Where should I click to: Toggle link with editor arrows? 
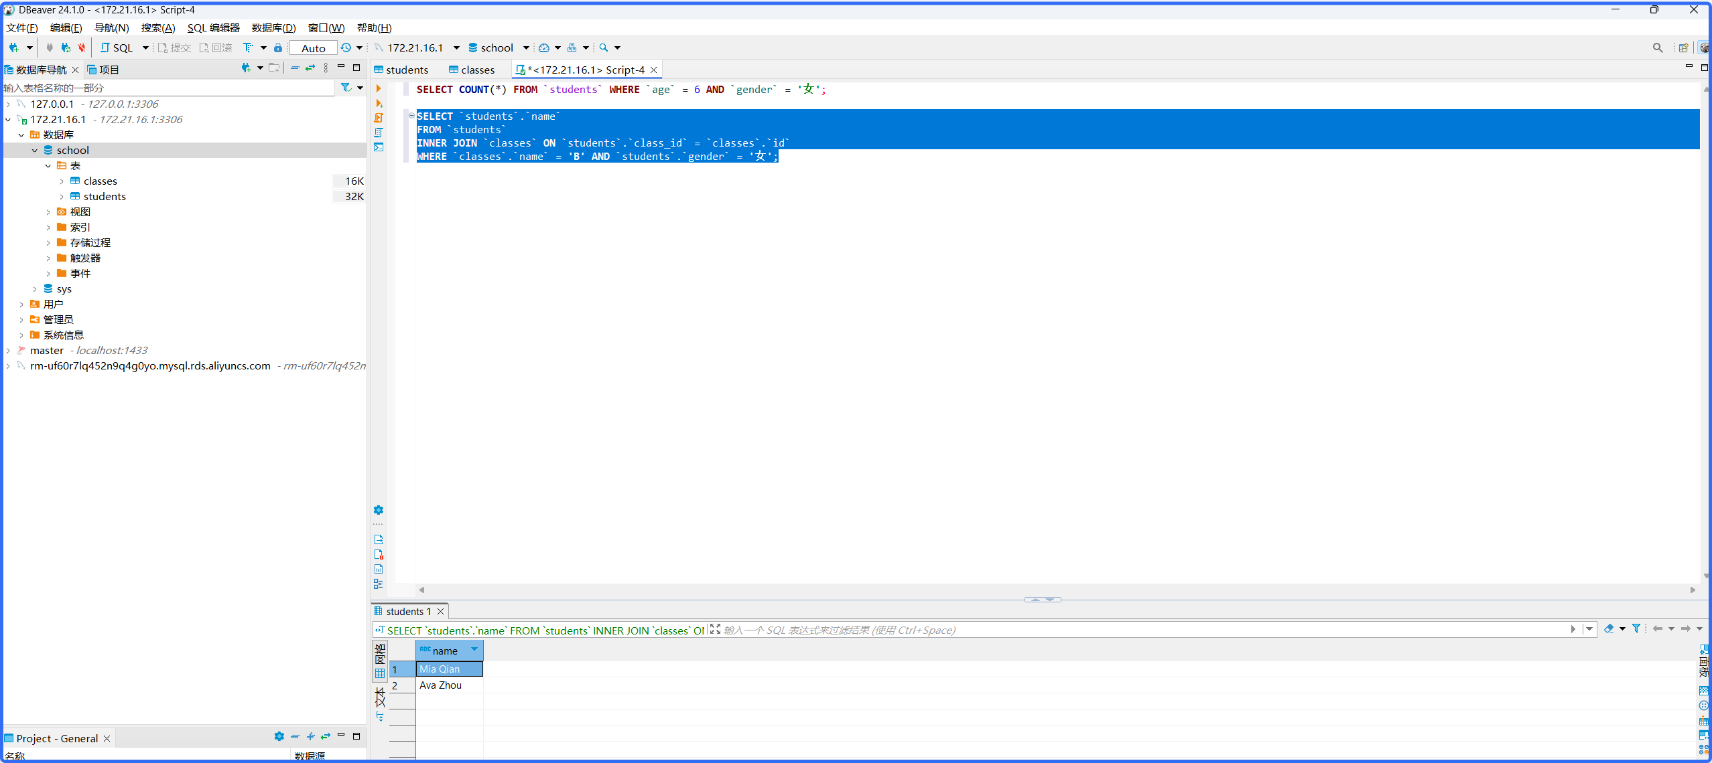click(x=310, y=68)
